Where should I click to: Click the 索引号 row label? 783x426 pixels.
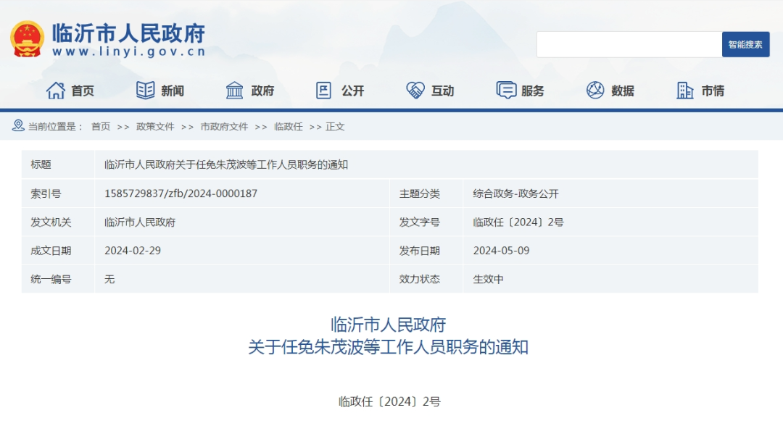[x=46, y=193]
